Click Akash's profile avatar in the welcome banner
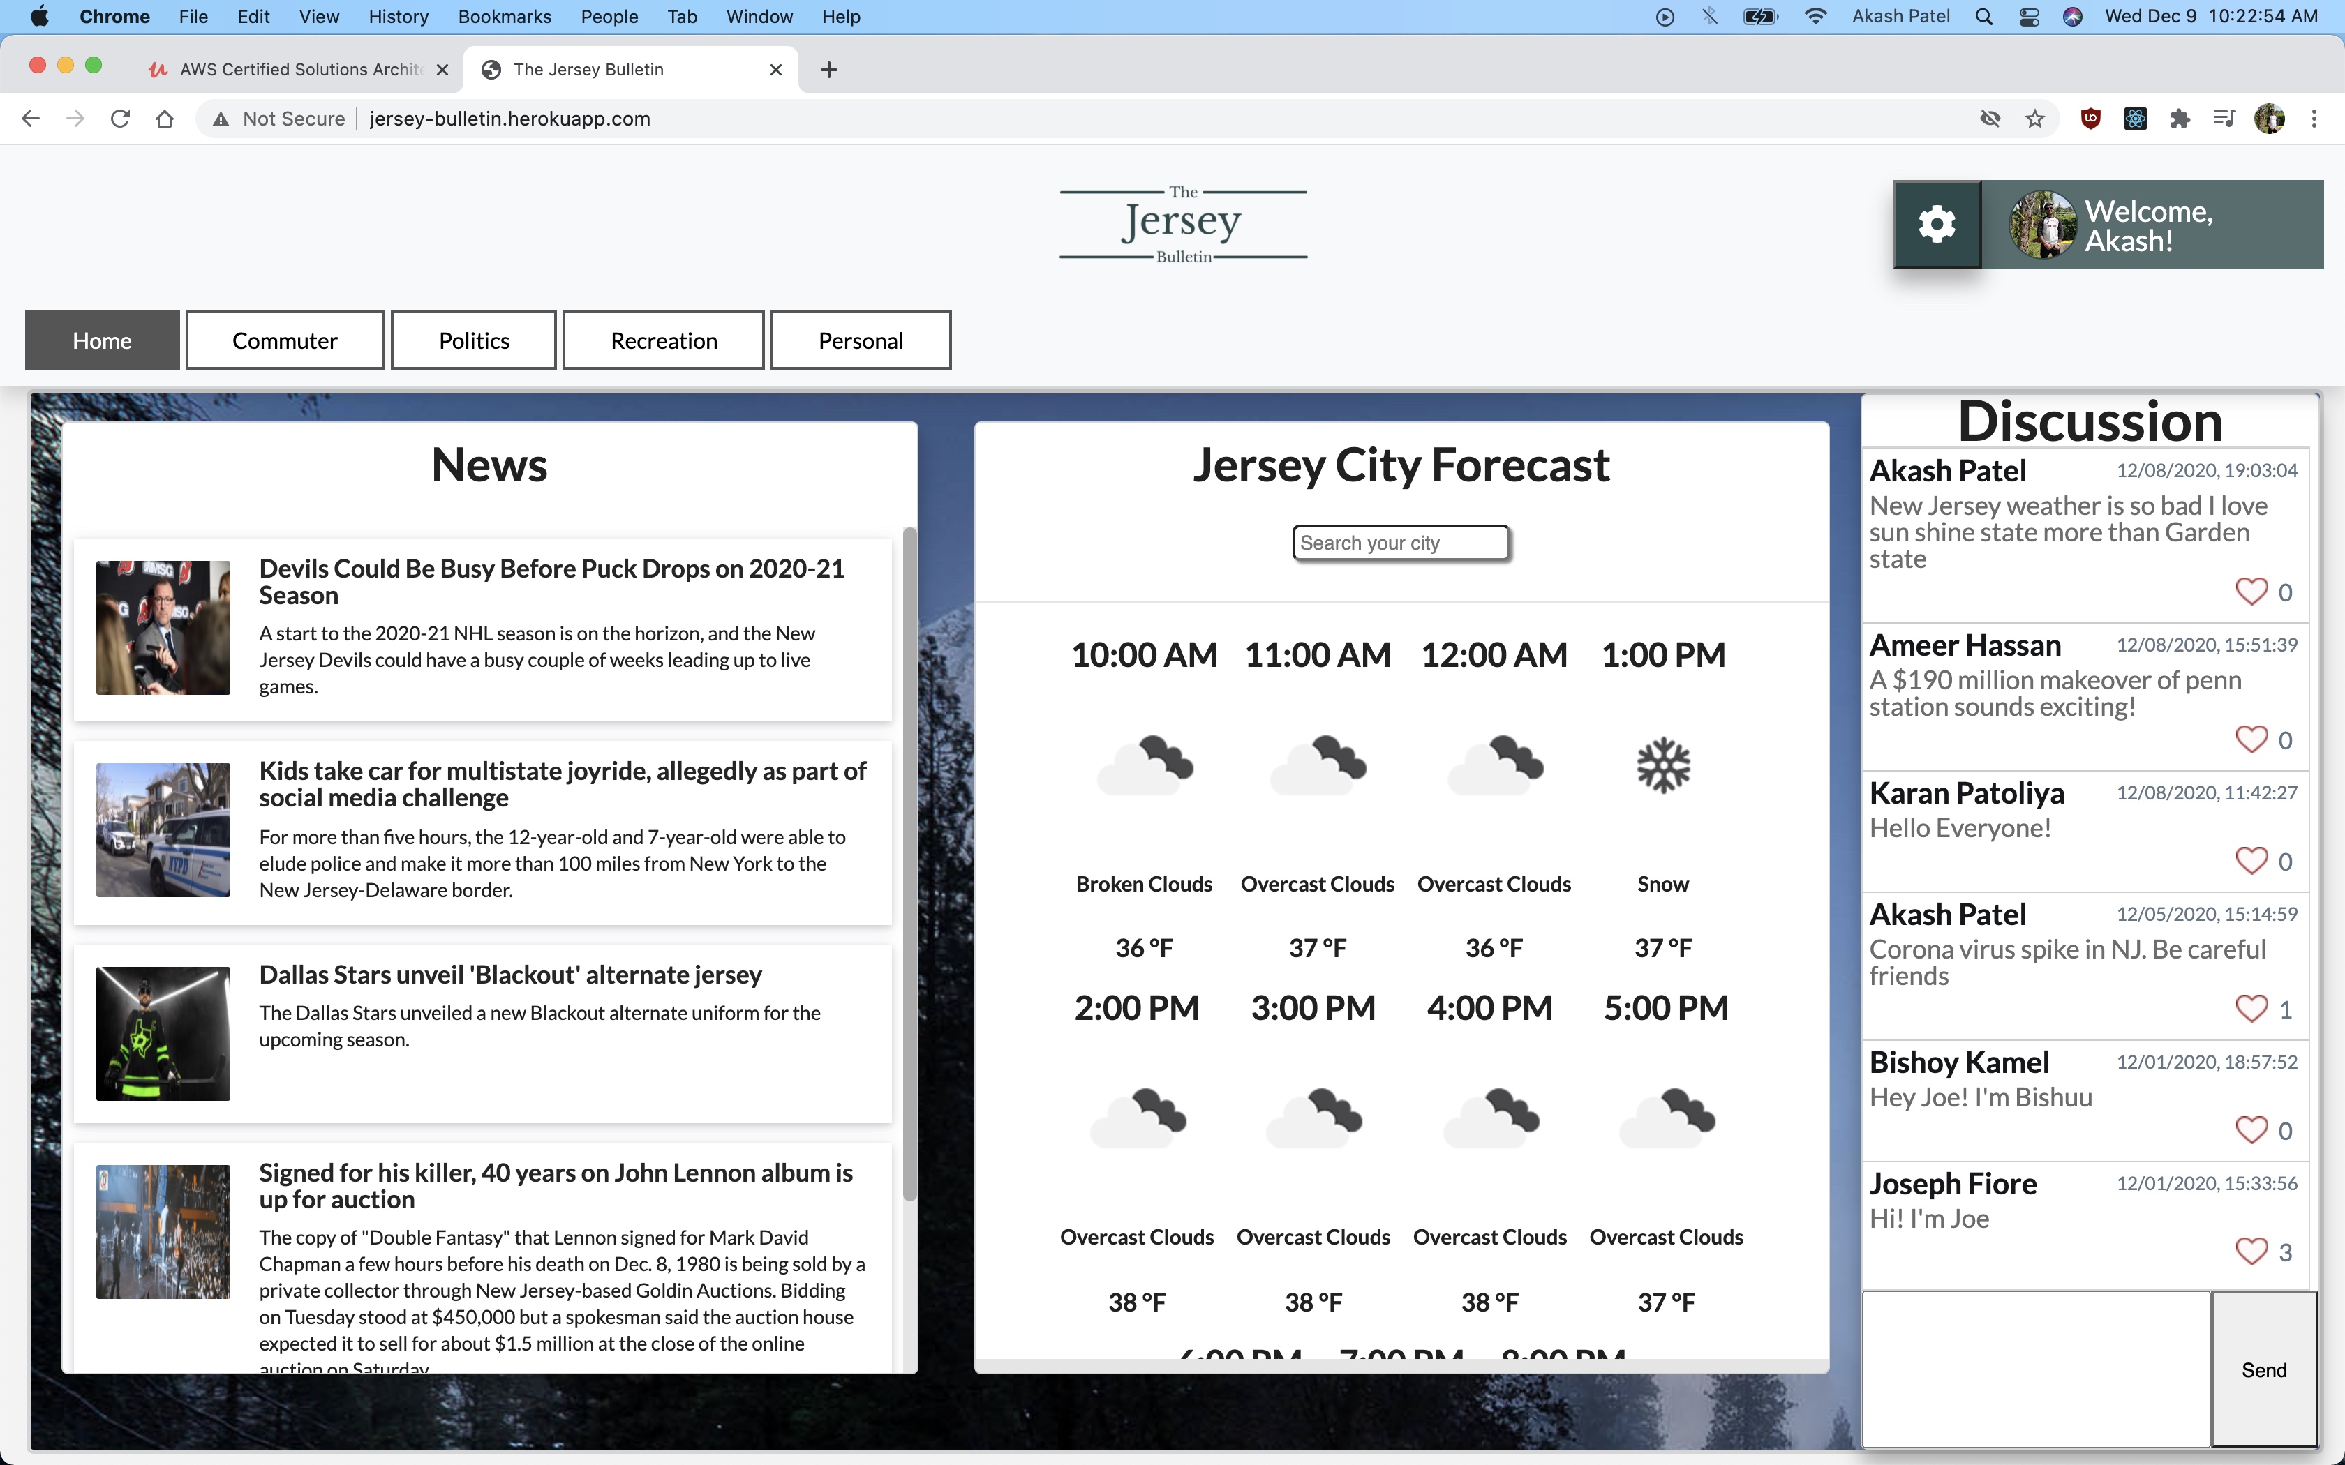 [2043, 224]
